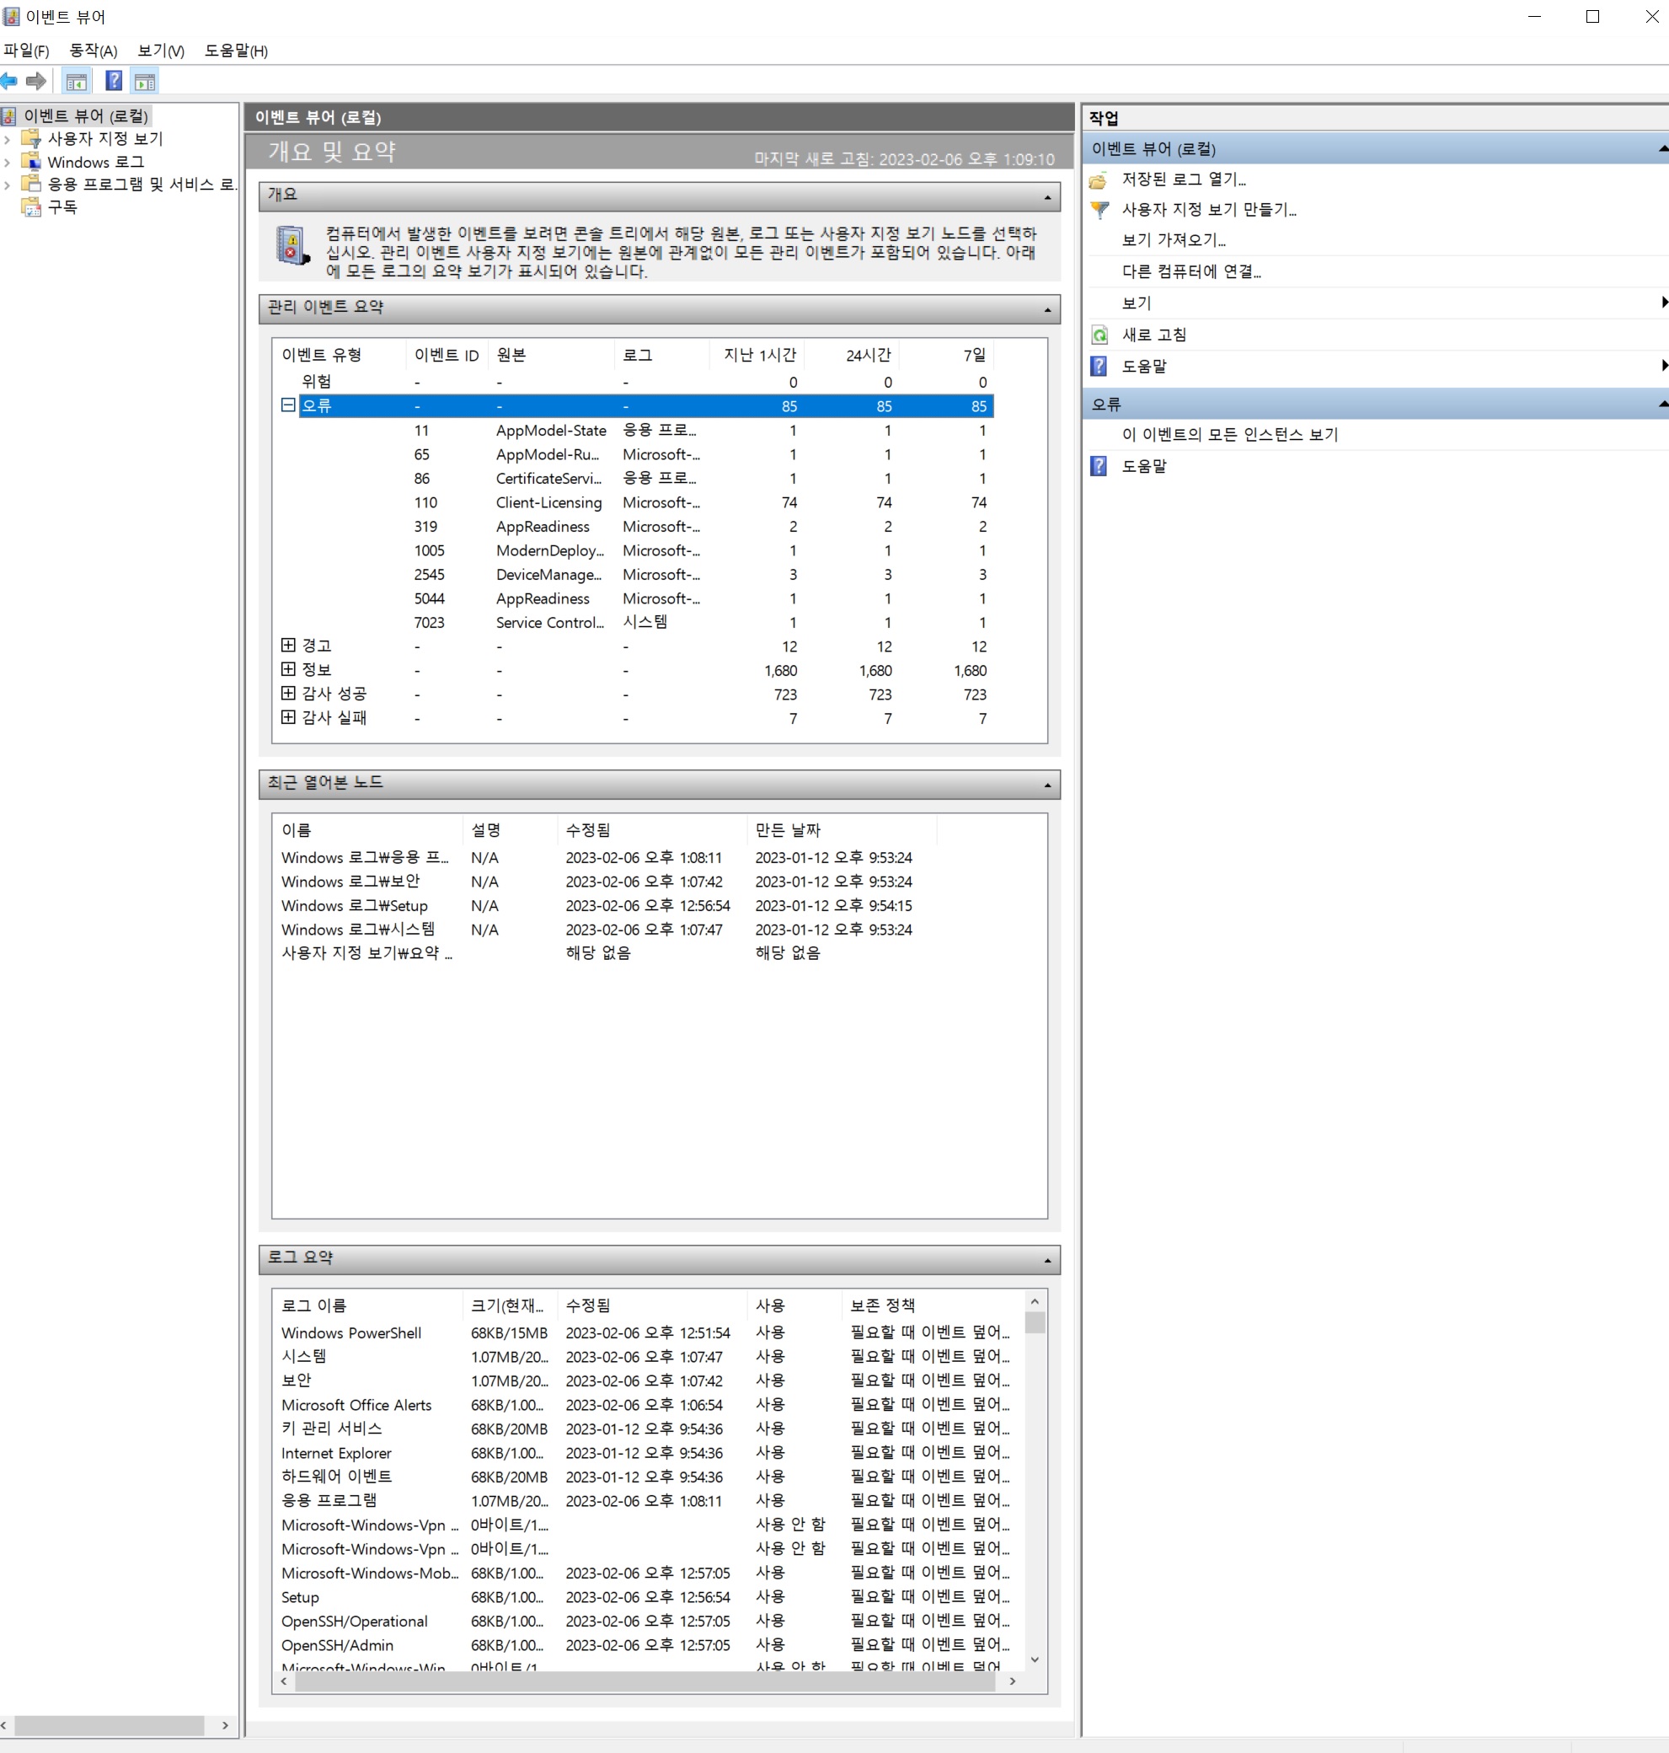Click the event viewer icon in the 개요 description
The width and height of the screenshot is (1669, 1753).
click(x=292, y=245)
